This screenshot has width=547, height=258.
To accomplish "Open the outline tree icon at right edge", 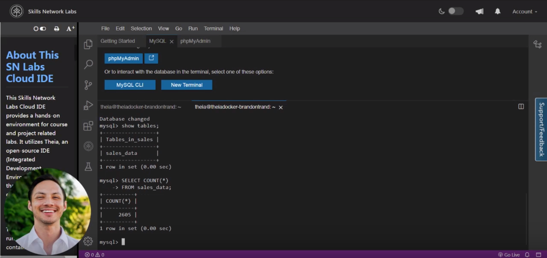I will 537,44.
